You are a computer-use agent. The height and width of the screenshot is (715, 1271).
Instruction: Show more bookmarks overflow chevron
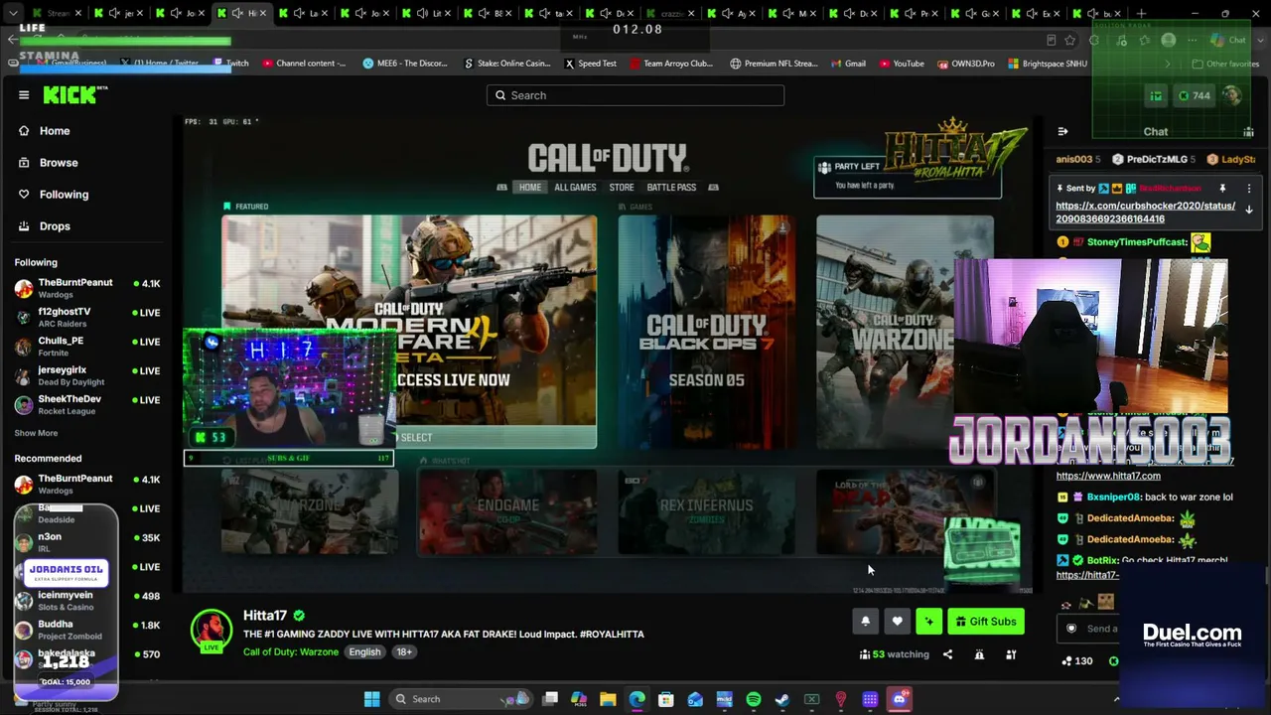coord(1169,64)
